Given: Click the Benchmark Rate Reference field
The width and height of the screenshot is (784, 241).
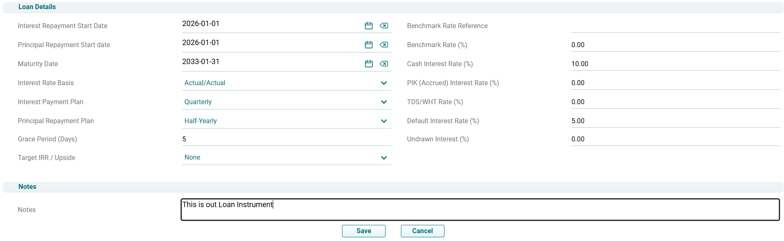Looking at the screenshot, I should pos(675,26).
